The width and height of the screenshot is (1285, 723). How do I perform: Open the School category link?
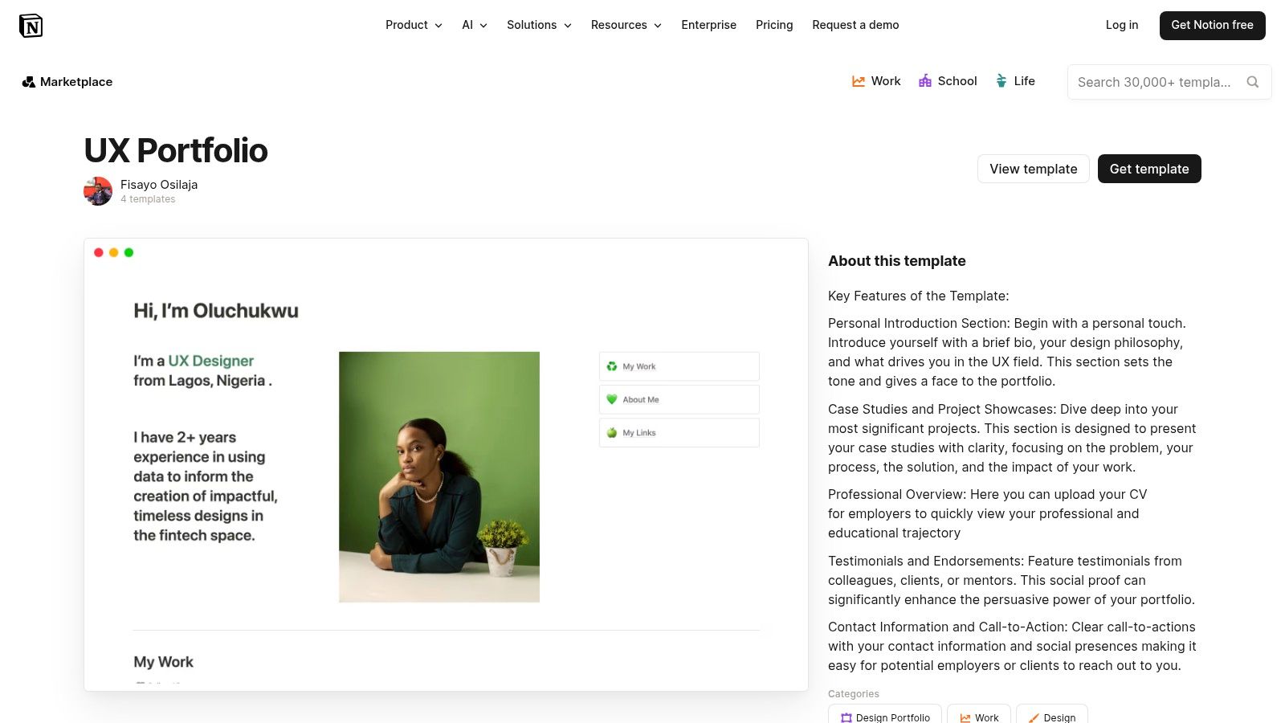point(948,81)
